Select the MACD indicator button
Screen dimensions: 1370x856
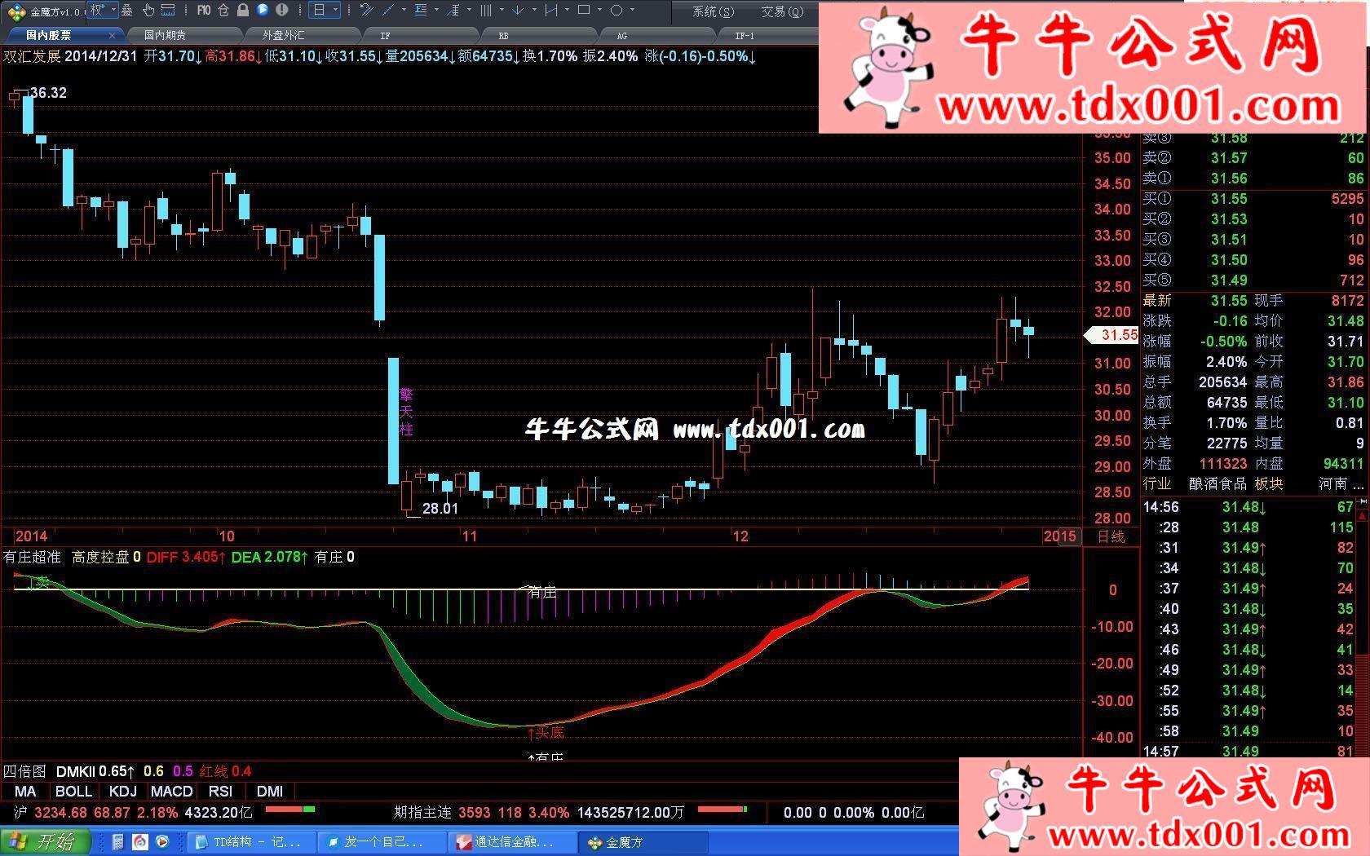coord(171,792)
